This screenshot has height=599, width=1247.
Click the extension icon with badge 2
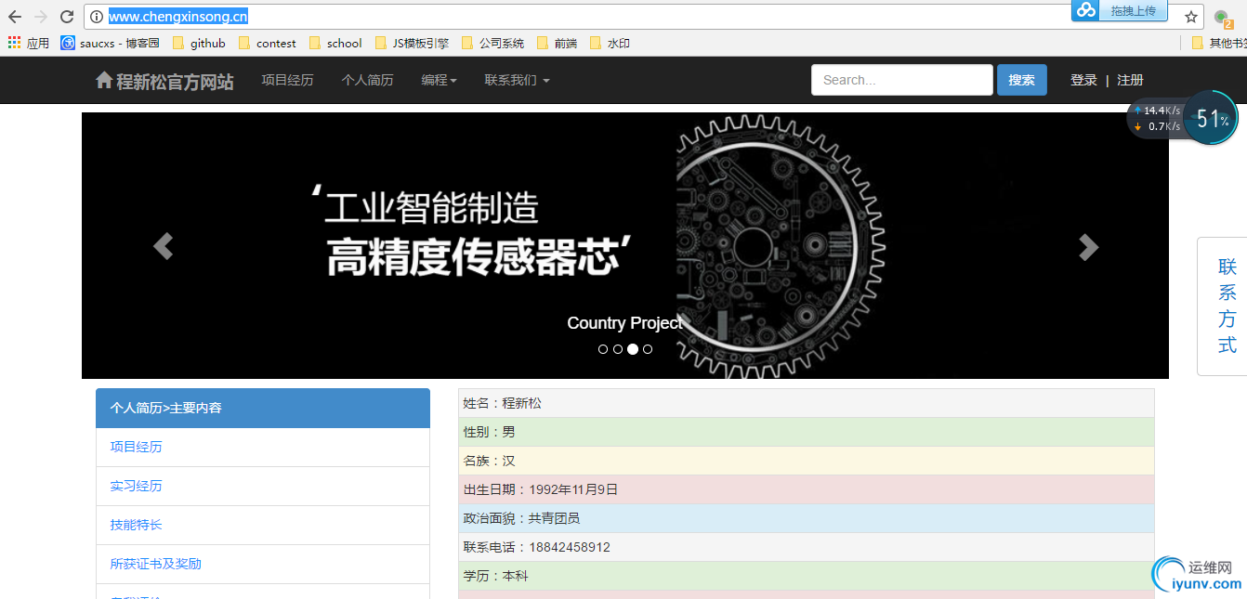(x=1223, y=18)
